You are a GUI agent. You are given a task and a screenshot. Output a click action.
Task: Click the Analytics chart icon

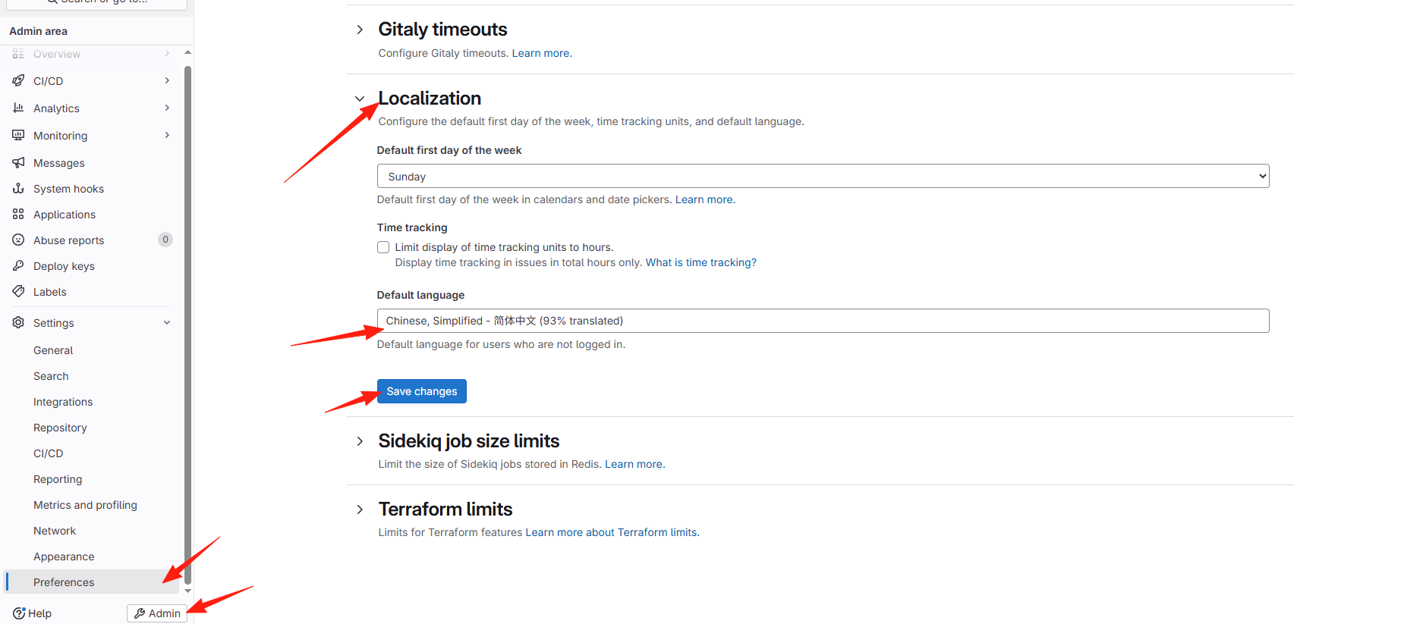click(18, 108)
